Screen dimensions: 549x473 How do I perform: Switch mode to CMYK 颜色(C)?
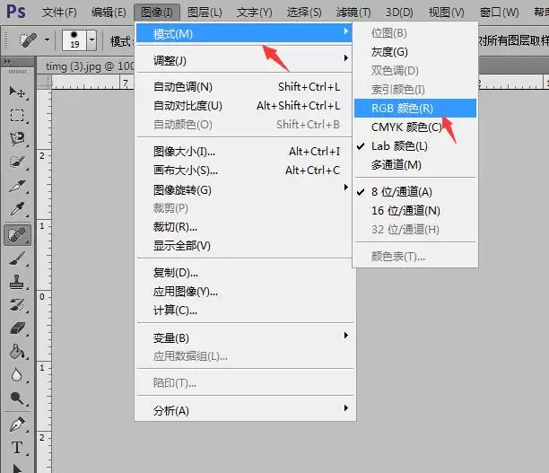[415, 127]
